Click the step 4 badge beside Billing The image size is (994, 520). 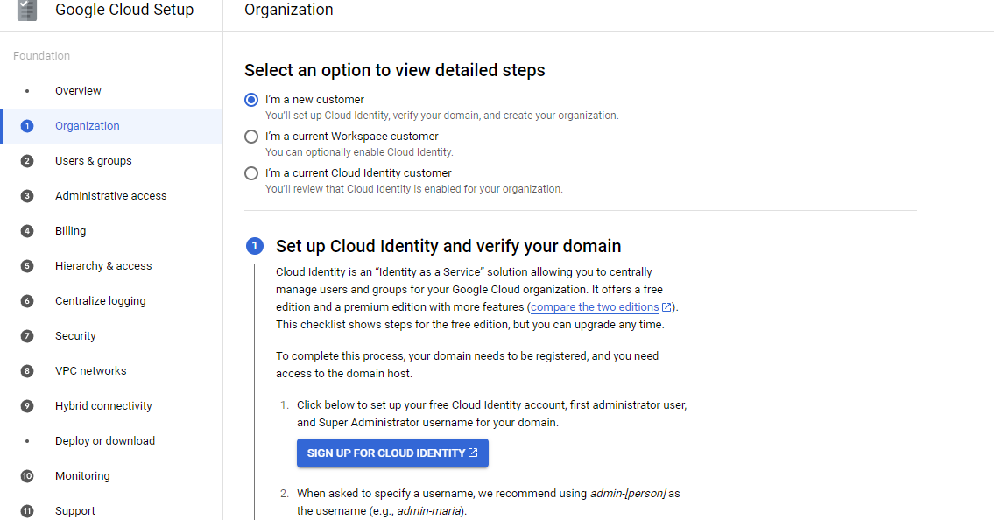point(27,231)
